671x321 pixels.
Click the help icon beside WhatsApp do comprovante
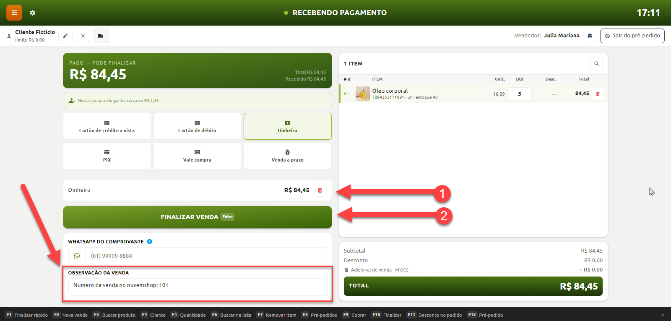pos(150,242)
